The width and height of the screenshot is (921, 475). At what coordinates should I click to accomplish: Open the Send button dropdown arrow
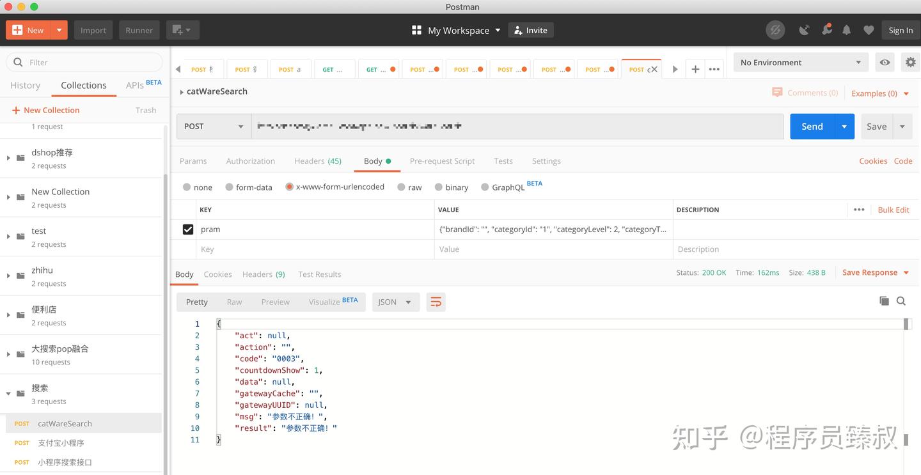point(844,126)
